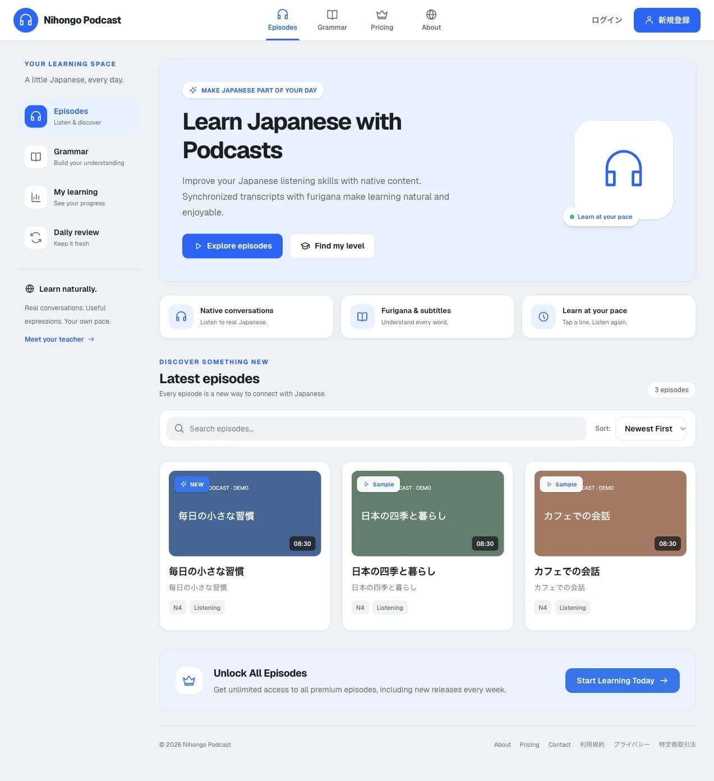Click the 毎日の小さな習慣 episode title

[x=206, y=571]
